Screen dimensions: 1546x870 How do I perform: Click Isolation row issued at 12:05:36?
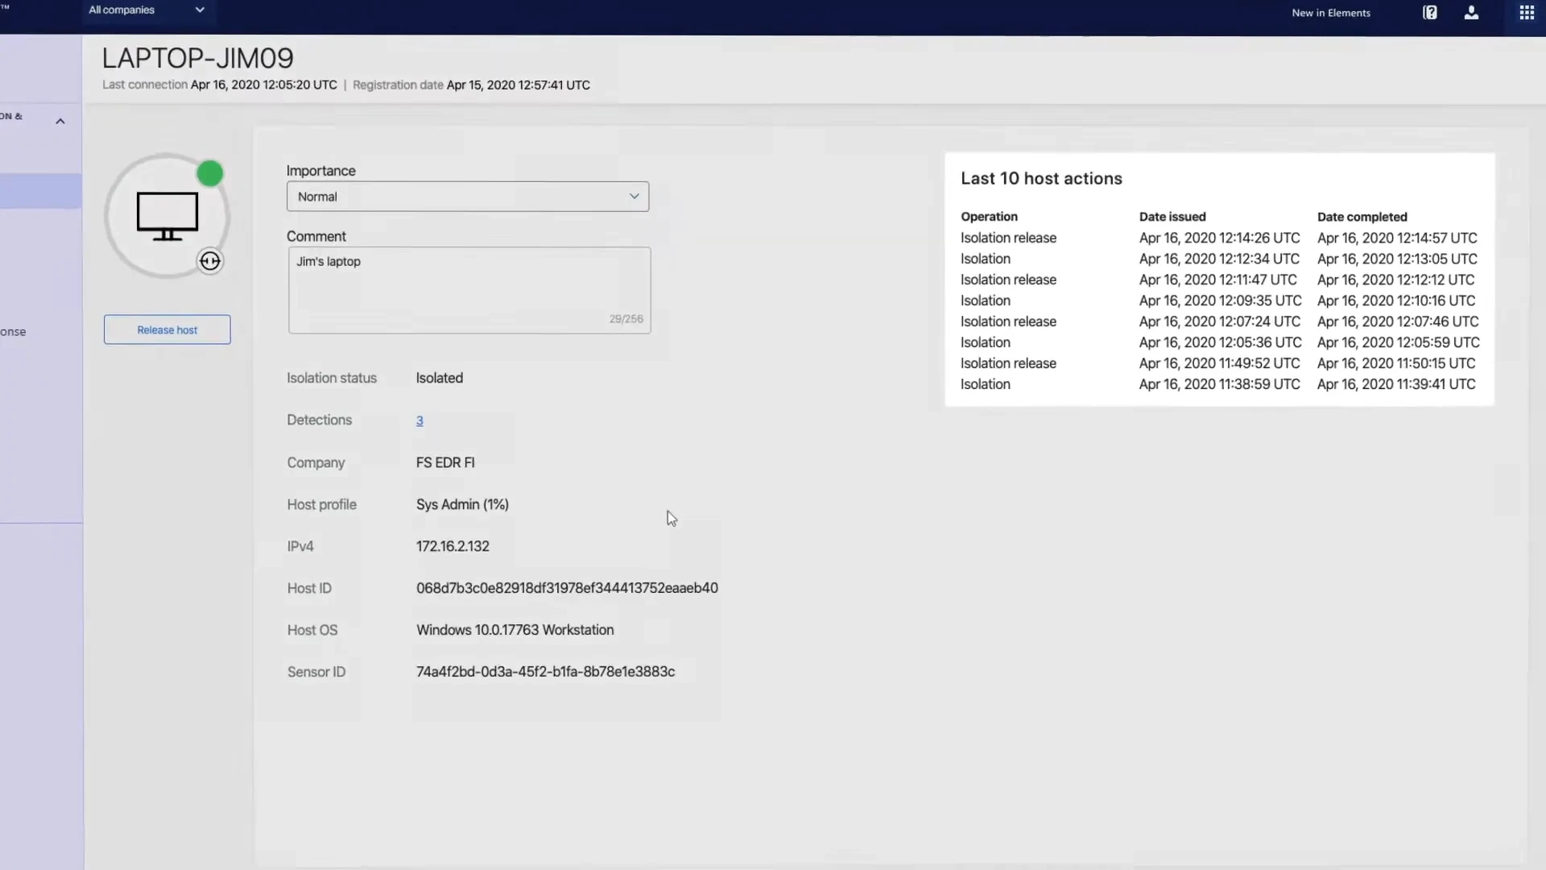coord(1220,342)
